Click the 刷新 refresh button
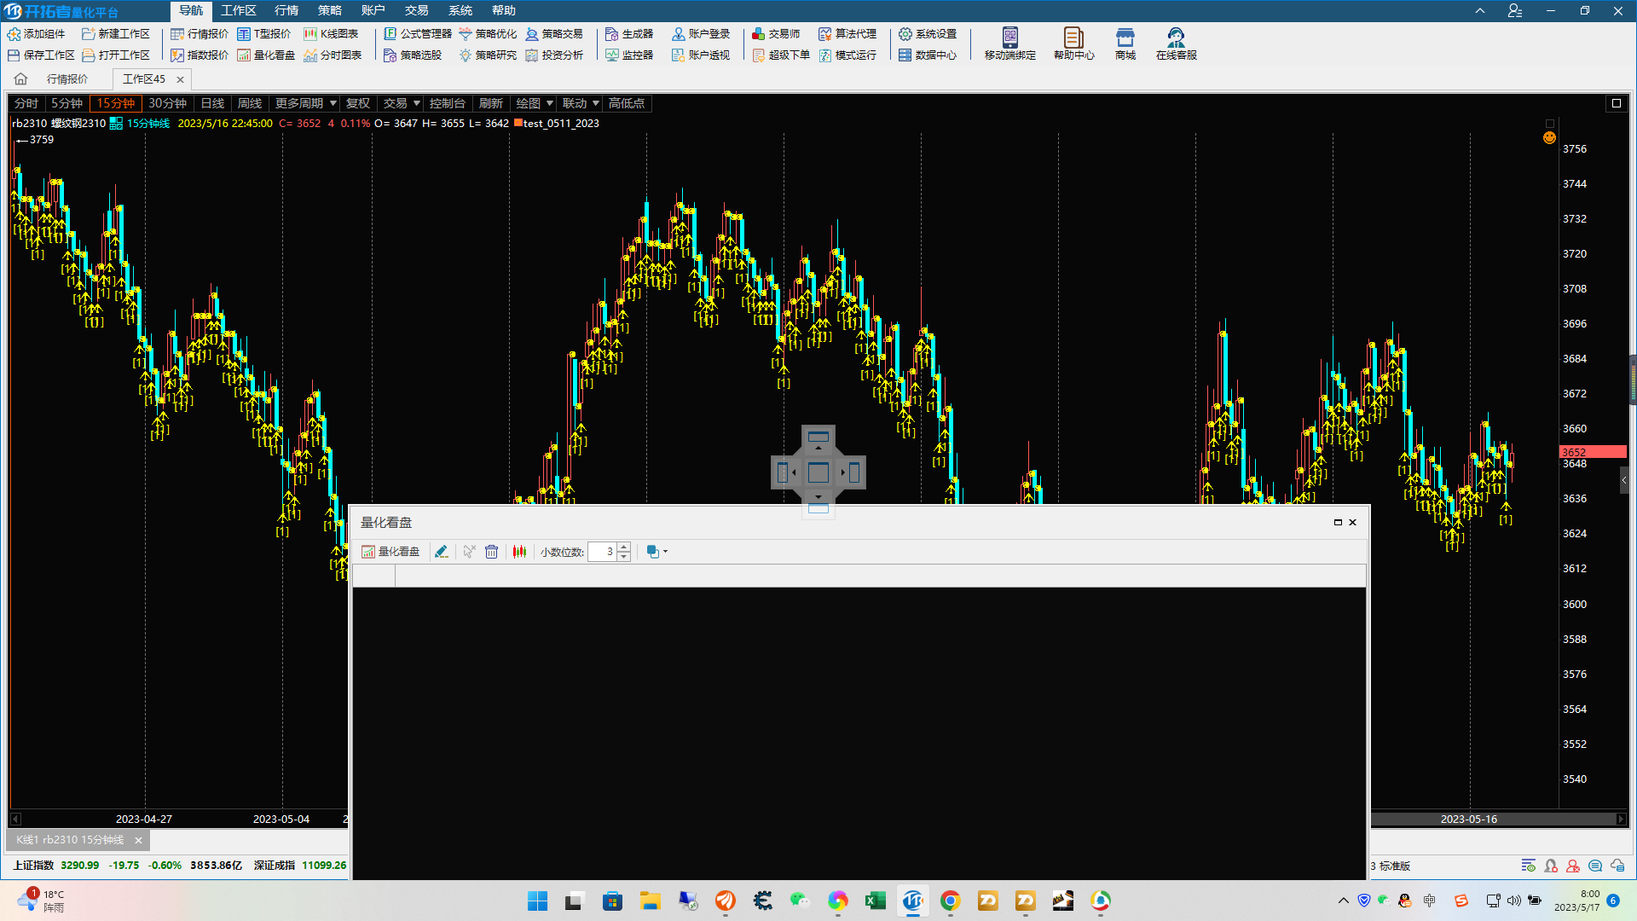 point(491,103)
